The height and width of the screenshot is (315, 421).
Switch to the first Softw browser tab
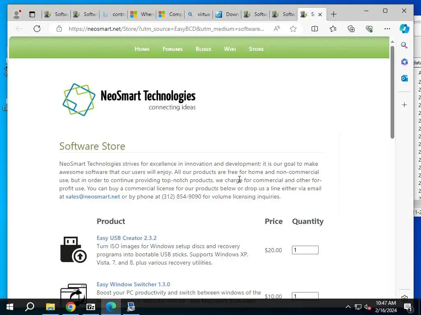(56, 14)
